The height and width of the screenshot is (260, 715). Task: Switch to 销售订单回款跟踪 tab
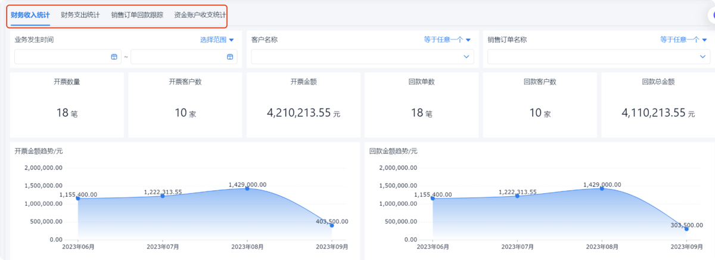(137, 14)
